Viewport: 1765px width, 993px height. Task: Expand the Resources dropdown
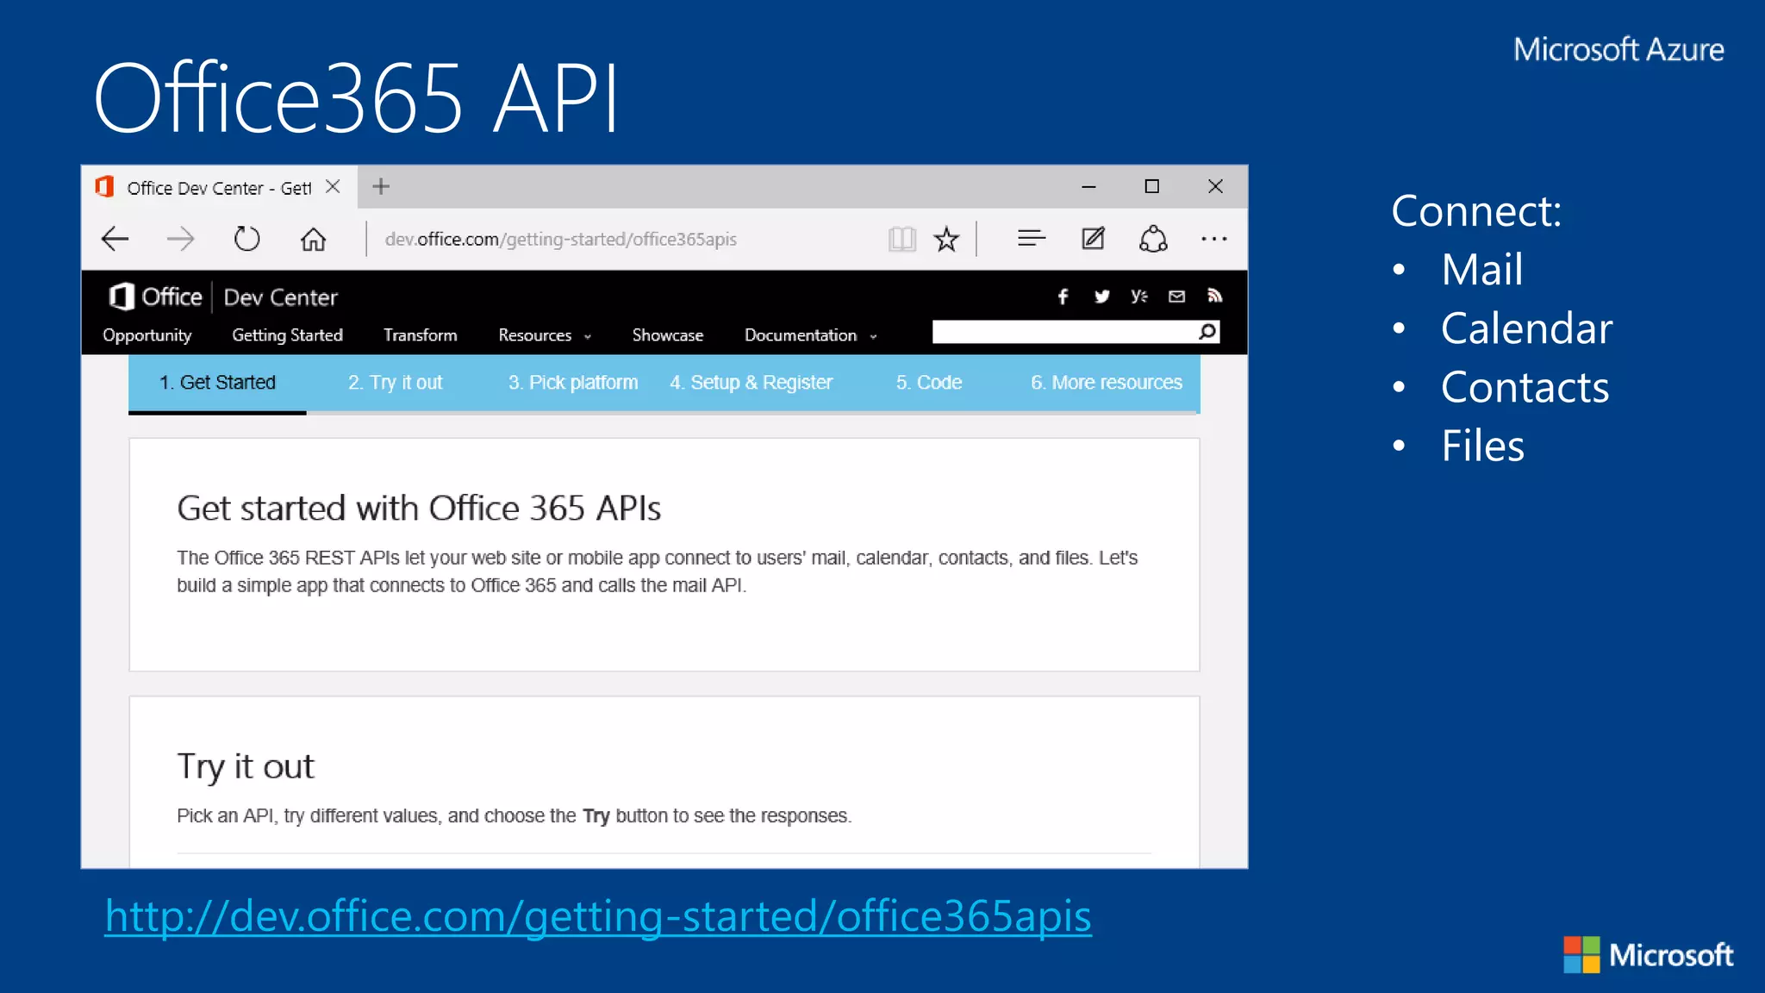click(x=545, y=335)
